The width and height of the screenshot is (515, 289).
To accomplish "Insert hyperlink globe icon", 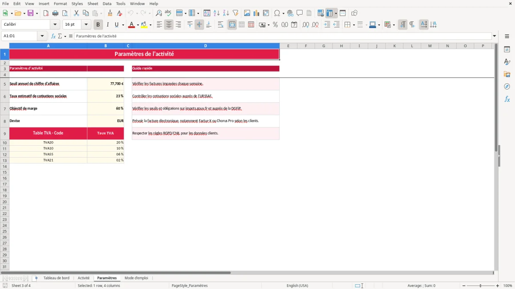I will point(290,13).
